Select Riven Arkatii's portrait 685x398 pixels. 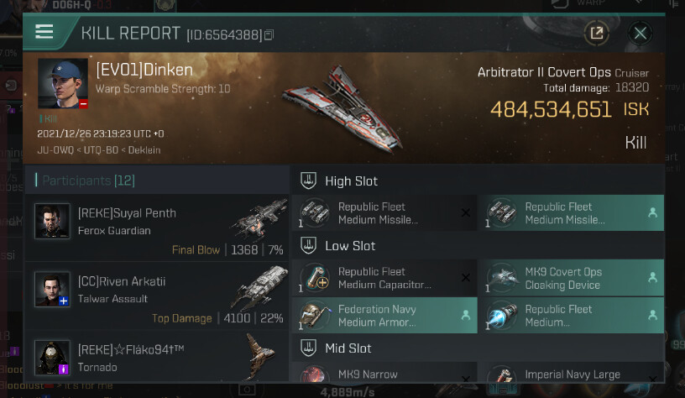52,289
